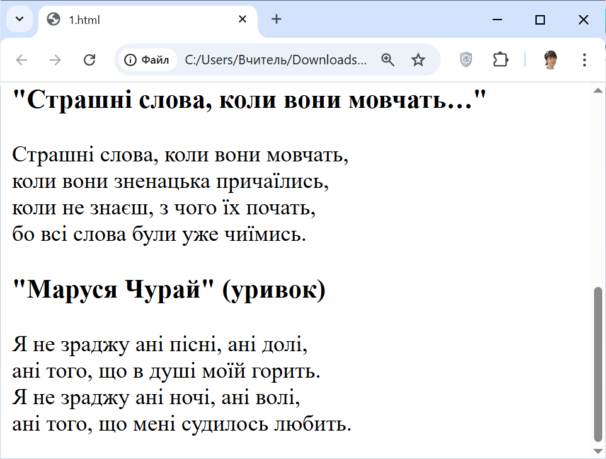Screen dimensions: 606x459
Task: View site information via Файл chip
Action: [x=147, y=60]
